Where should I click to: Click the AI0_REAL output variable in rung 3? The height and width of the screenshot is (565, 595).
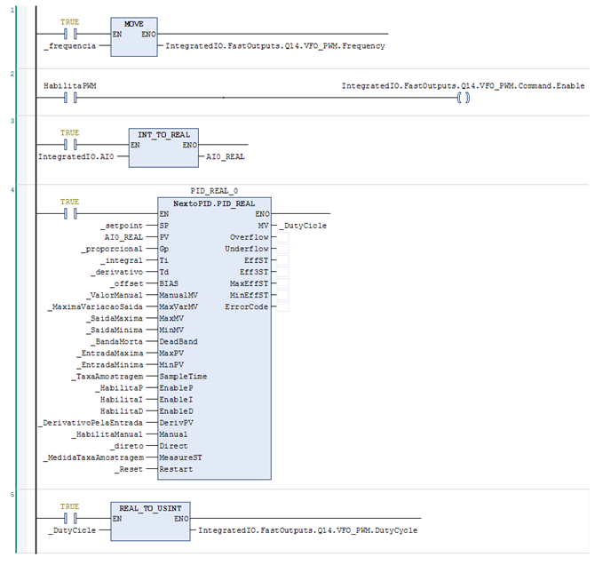pyautogui.click(x=224, y=155)
